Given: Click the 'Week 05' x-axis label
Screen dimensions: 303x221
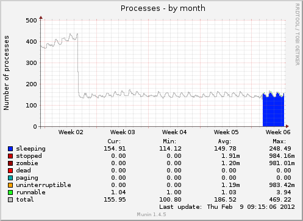Looking at the screenshot, I should pos(226,132).
